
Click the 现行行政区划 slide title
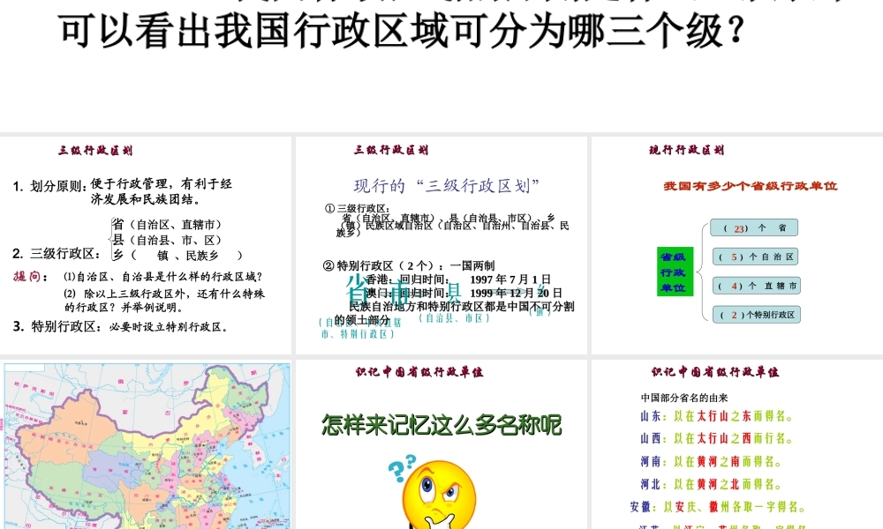click(x=686, y=150)
